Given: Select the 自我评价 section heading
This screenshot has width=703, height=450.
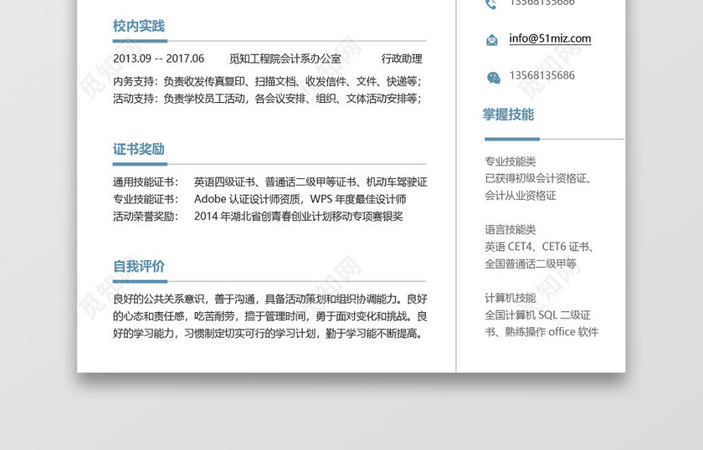Looking at the screenshot, I should click(x=139, y=266).
